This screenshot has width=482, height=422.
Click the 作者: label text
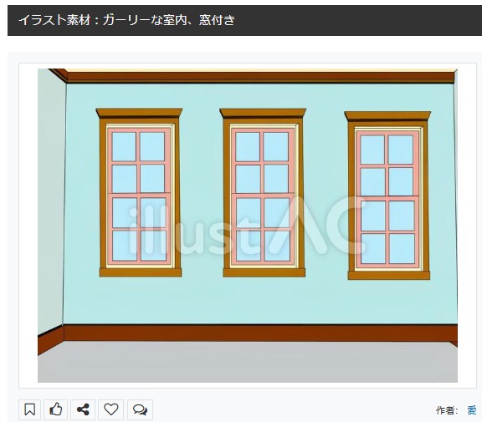pyautogui.click(x=447, y=410)
